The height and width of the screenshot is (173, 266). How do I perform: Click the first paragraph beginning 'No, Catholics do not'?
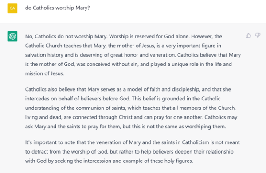(133, 55)
